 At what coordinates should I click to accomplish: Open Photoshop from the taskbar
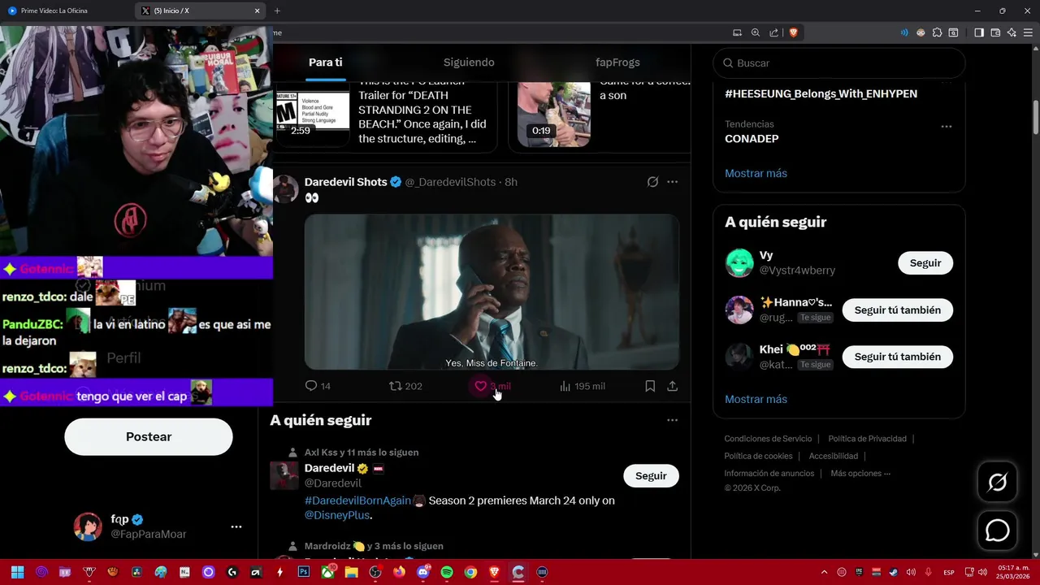[304, 572]
